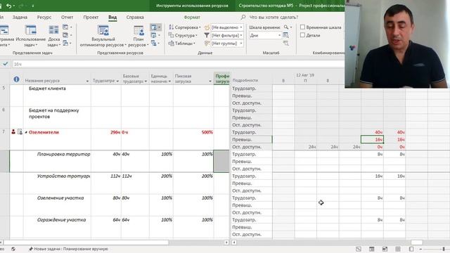Screen dimensions: 450x253
Task: Open the Формат contextual tab
Action: pos(192,17)
